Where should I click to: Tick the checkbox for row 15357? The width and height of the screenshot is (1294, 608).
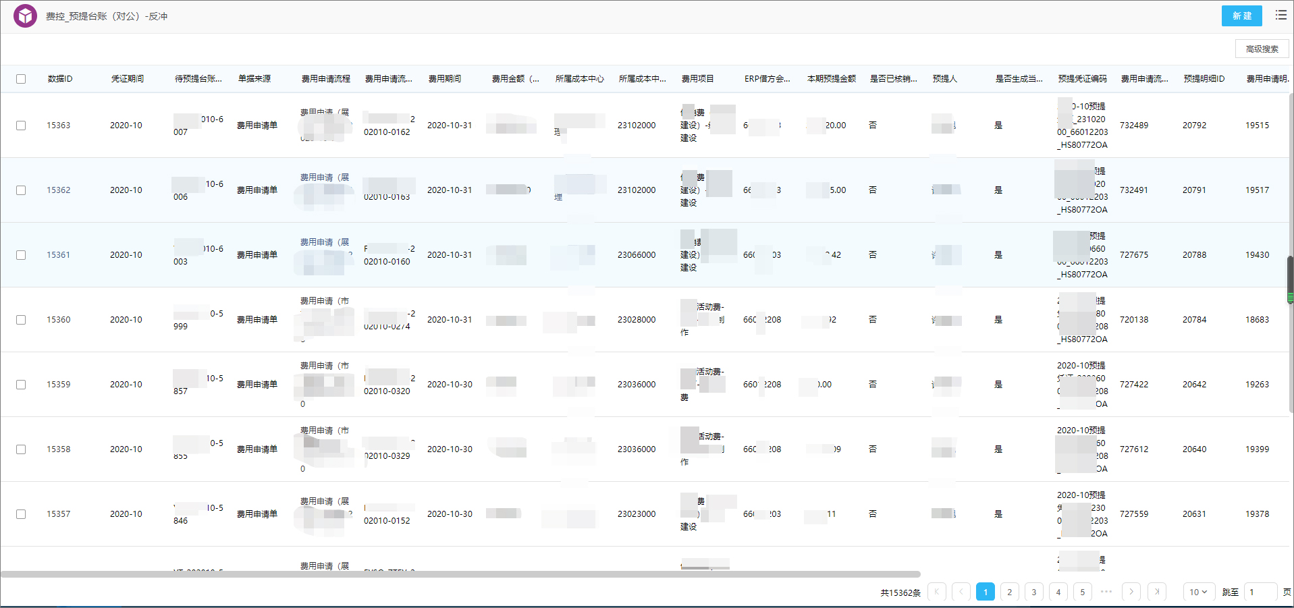[x=21, y=514]
